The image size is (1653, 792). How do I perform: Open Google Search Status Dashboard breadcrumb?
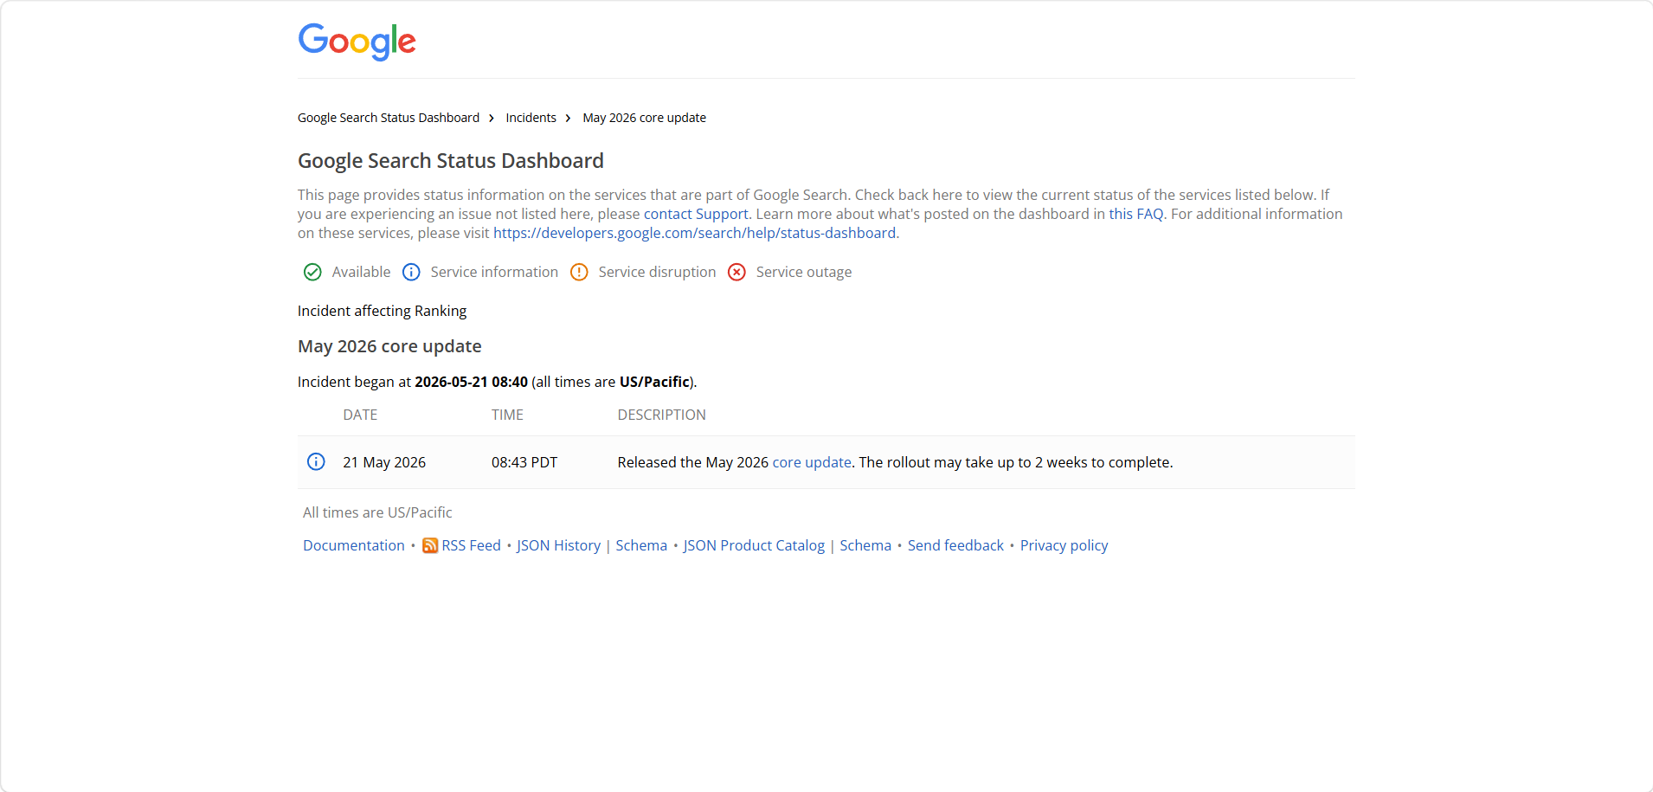point(389,118)
